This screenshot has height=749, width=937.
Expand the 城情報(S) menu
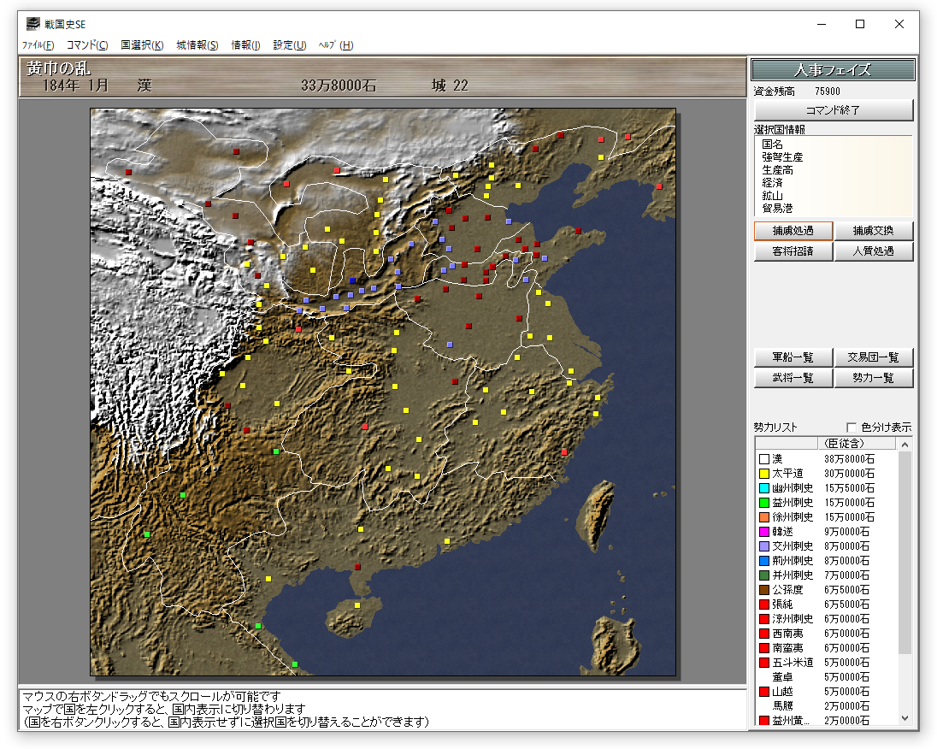tap(197, 45)
